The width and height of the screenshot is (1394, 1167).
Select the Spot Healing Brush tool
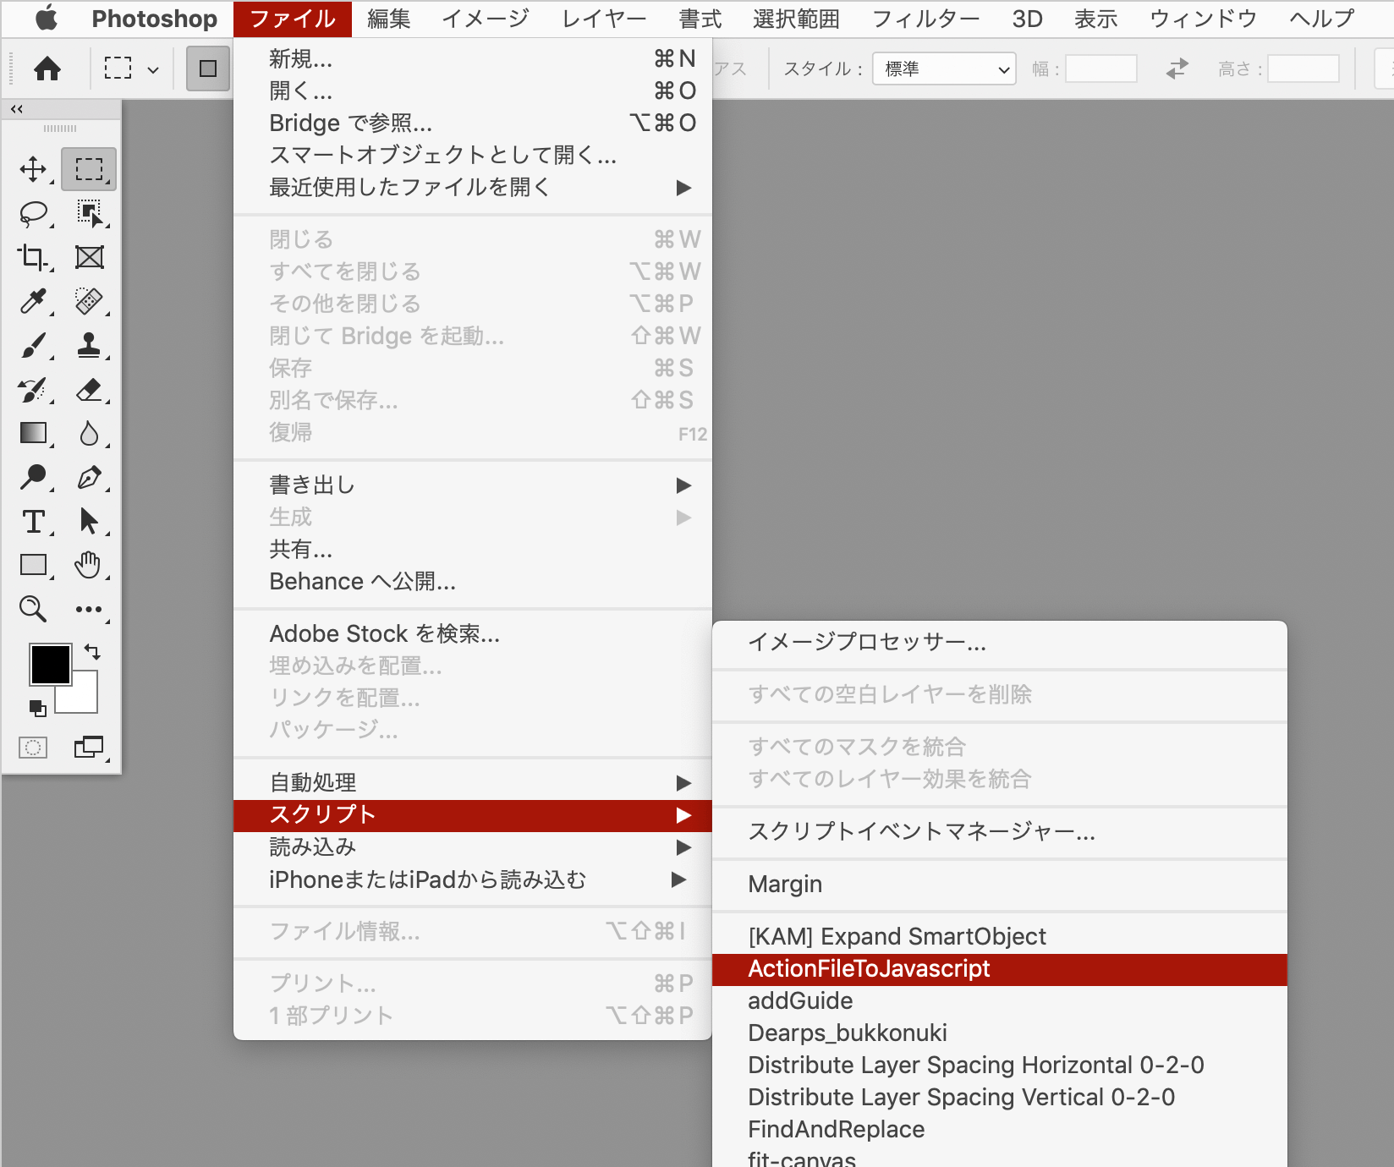pyautogui.click(x=89, y=301)
